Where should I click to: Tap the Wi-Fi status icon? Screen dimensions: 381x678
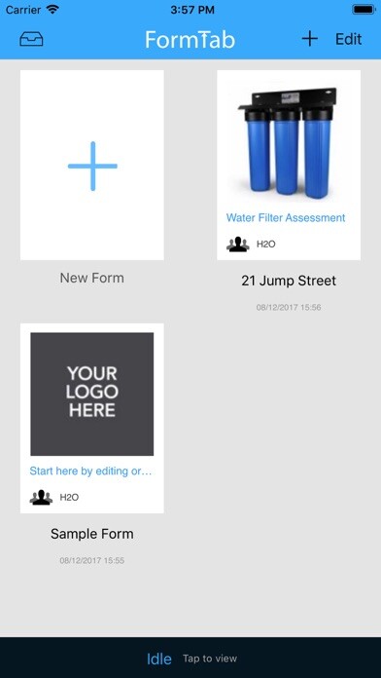[52, 10]
